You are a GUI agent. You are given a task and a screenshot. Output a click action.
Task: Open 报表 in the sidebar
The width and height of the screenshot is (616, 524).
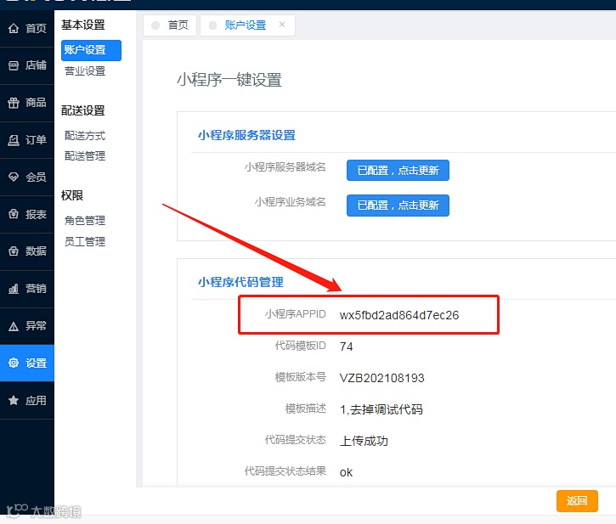coord(27,215)
